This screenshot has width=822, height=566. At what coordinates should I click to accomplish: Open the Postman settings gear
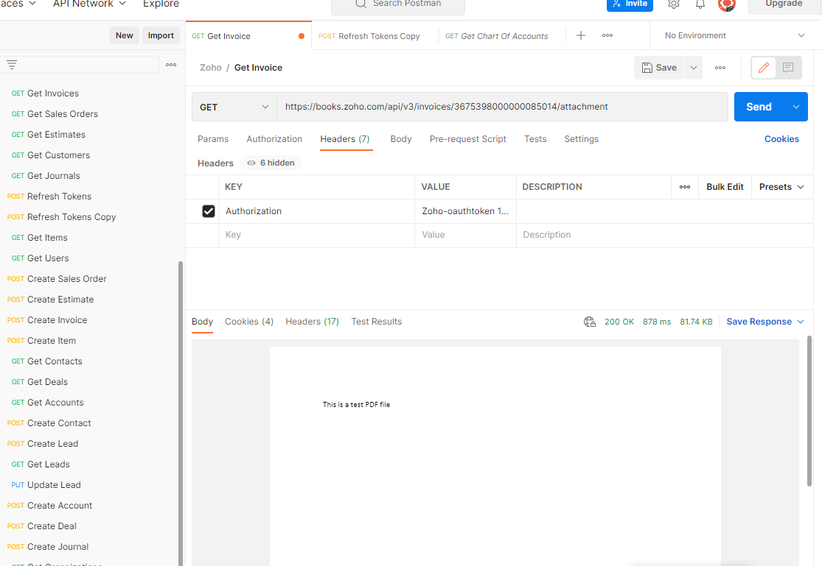coord(674,4)
